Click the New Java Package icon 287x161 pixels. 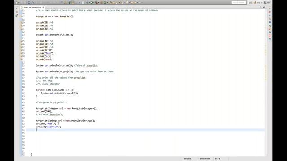pyautogui.click(x=102, y=3)
